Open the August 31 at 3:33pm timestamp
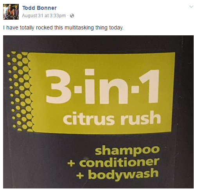The width and height of the screenshot is (198, 192). [44, 16]
